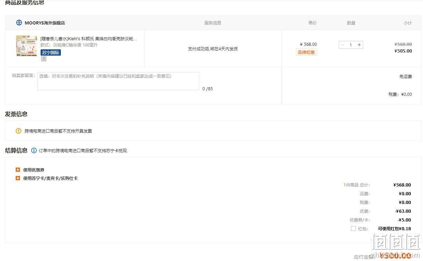
Task: Click the 可使用红包¥0.18 text
Action: tap(394, 229)
